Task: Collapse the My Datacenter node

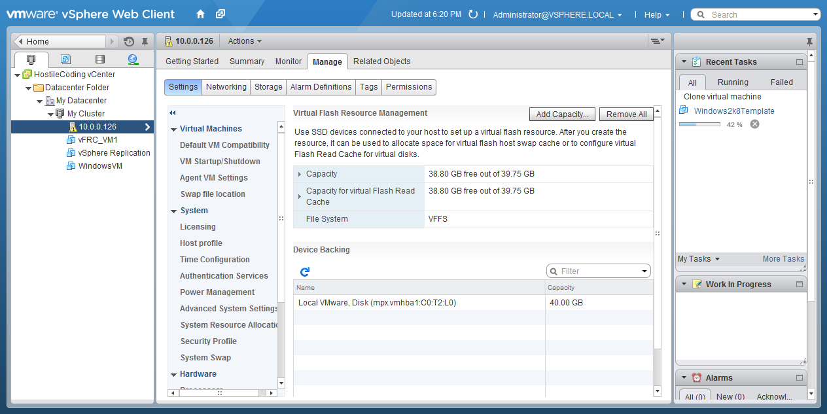Action: pos(39,101)
